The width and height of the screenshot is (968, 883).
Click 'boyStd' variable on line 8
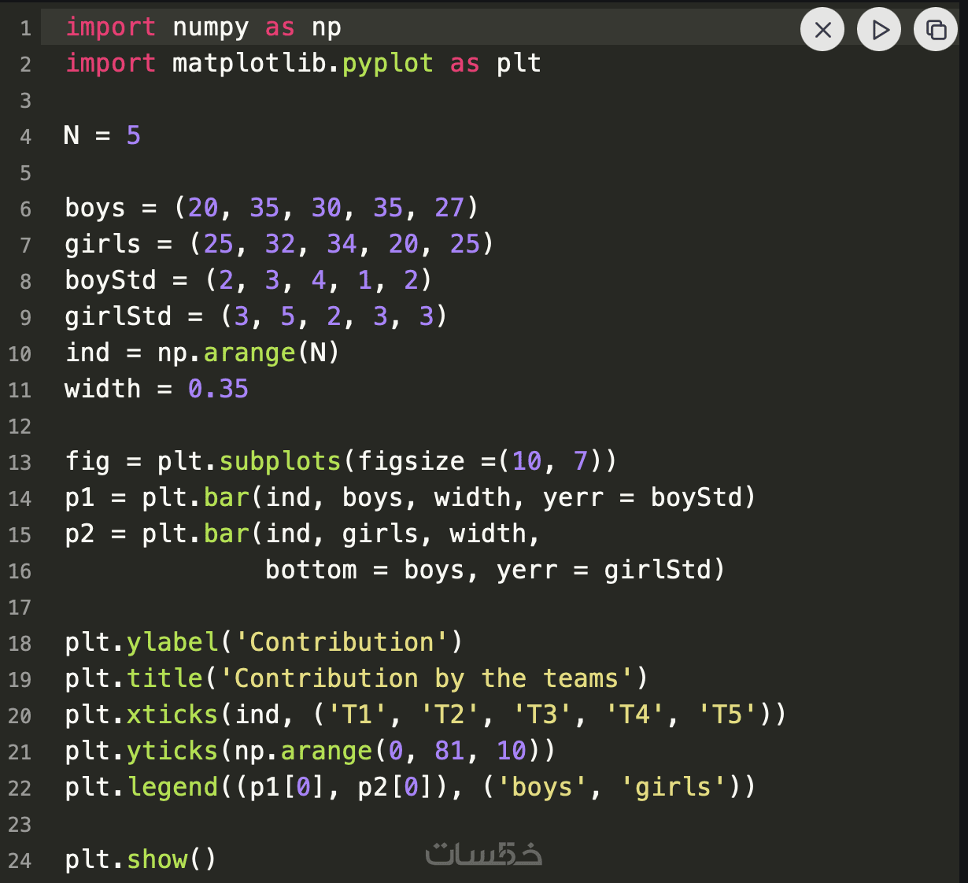111,280
